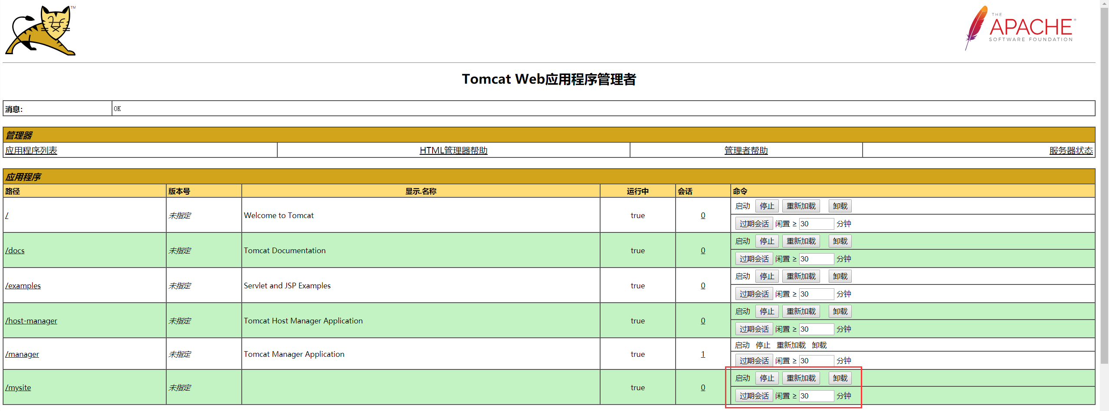Viewport: 1109px width, 411px height.
Task: Click idle minutes field for /host-manager
Action: tap(816, 329)
